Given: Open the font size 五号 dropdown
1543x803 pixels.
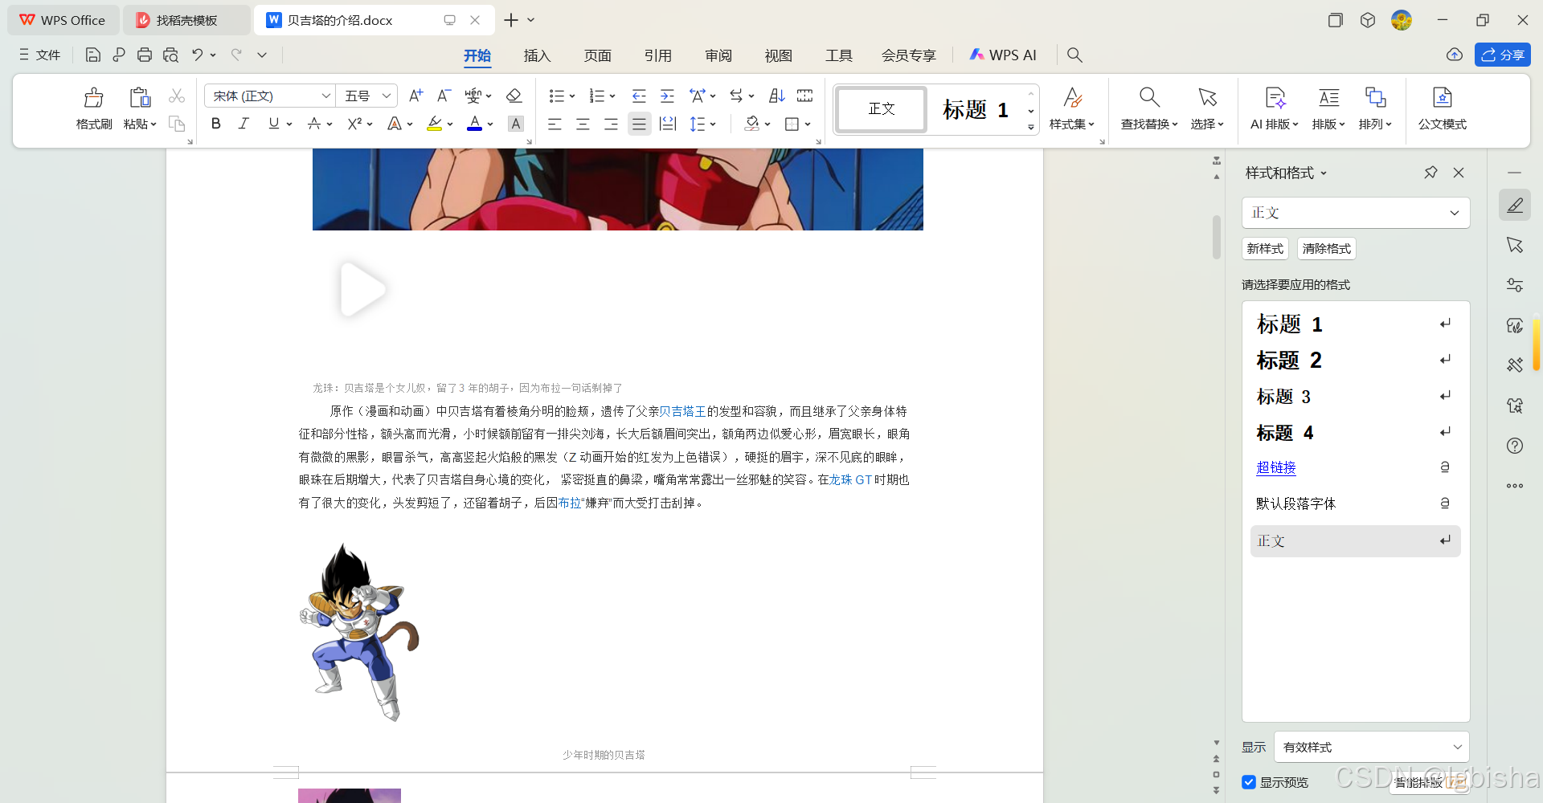Looking at the screenshot, I should (x=387, y=96).
